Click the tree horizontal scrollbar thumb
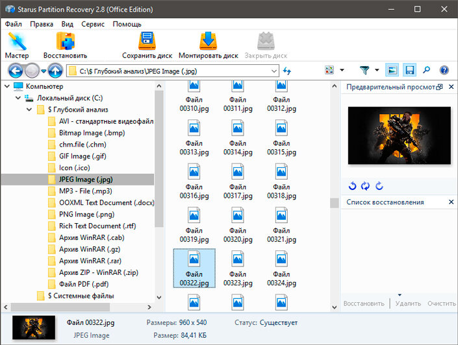 [60, 307]
